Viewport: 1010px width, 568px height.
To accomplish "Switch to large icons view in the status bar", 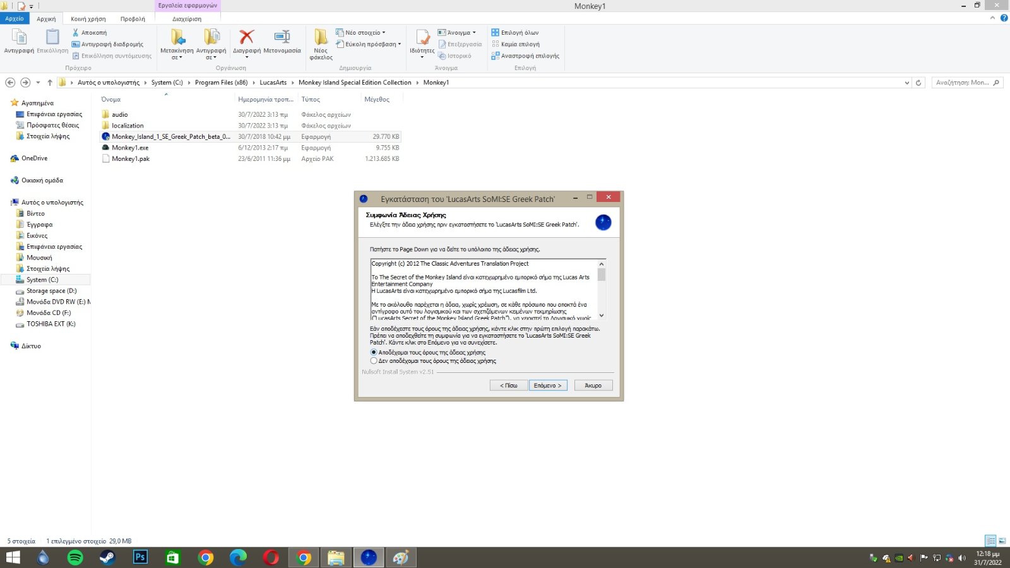I will click(x=1002, y=541).
